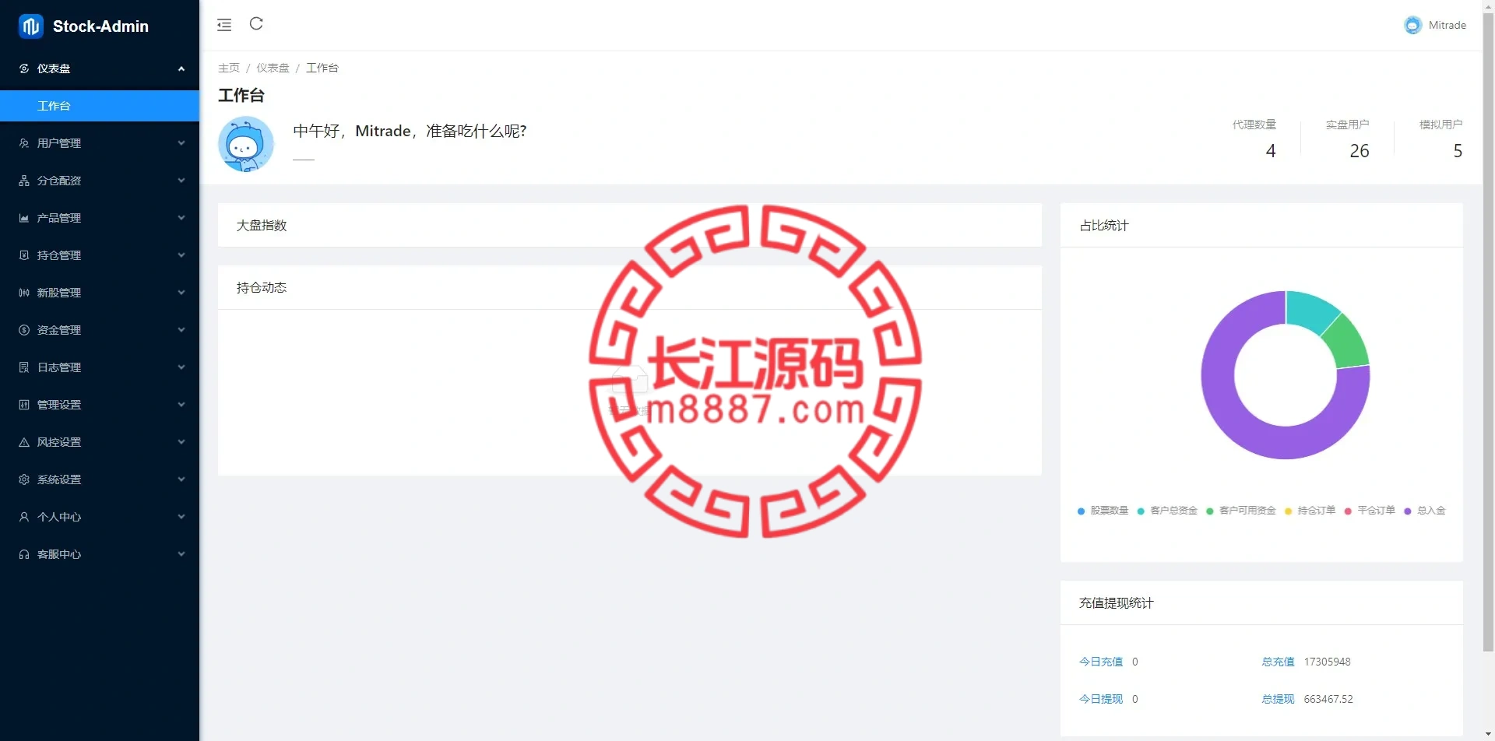
Task: Click the Stock-Admin logo icon
Action: pos(30,26)
